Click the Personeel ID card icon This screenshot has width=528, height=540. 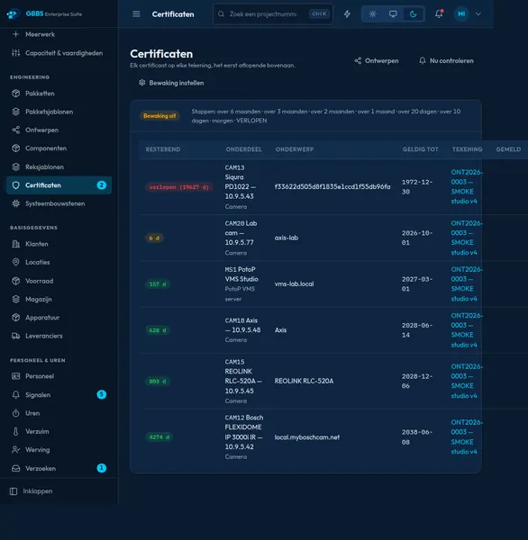[x=16, y=376]
